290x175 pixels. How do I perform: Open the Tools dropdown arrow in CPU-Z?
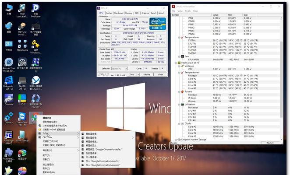[x=138, y=74]
